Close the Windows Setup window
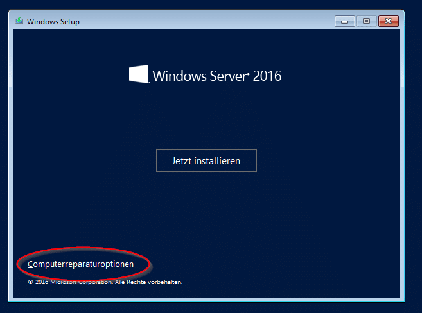This screenshot has width=422, height=313. point(389,21)
